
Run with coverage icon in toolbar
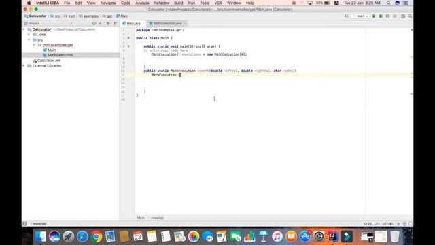point(388,16)
